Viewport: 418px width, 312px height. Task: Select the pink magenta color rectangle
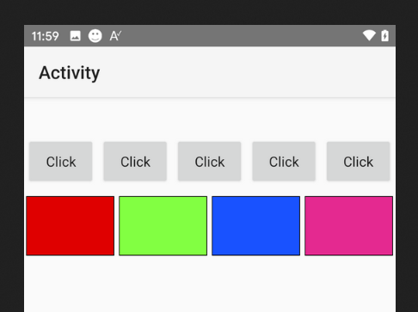pyautogui.click(x=349, y=226)
